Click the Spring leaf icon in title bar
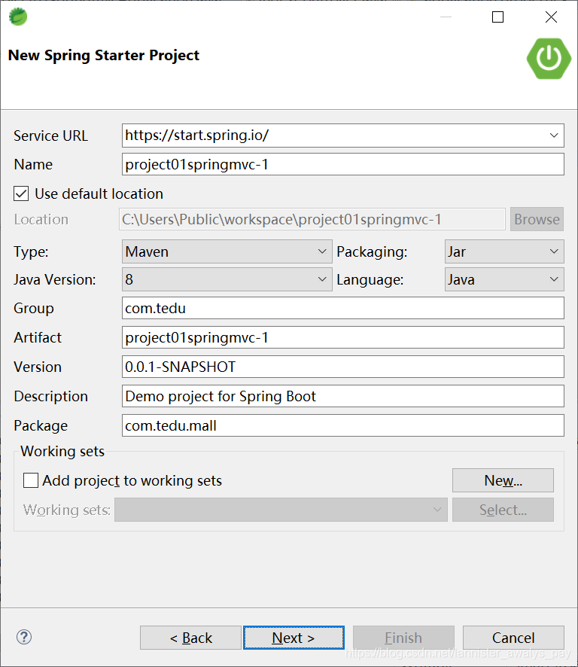The height and width of the screenshot is (667, 578). point(17,17)
